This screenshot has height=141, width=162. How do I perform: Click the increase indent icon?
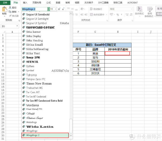[x=86, y=15]
